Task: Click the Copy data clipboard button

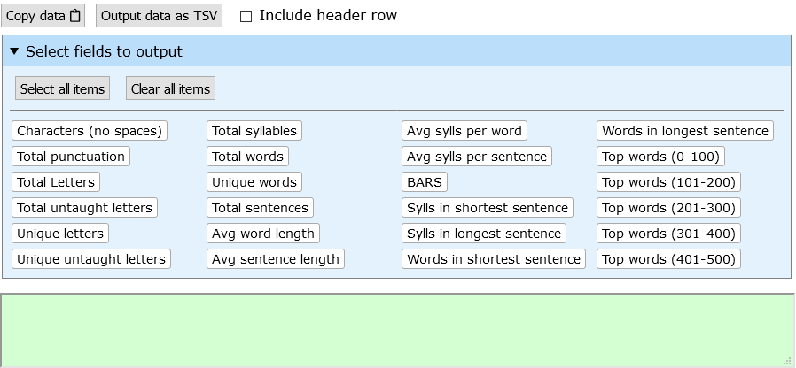Action: point(43,16)
